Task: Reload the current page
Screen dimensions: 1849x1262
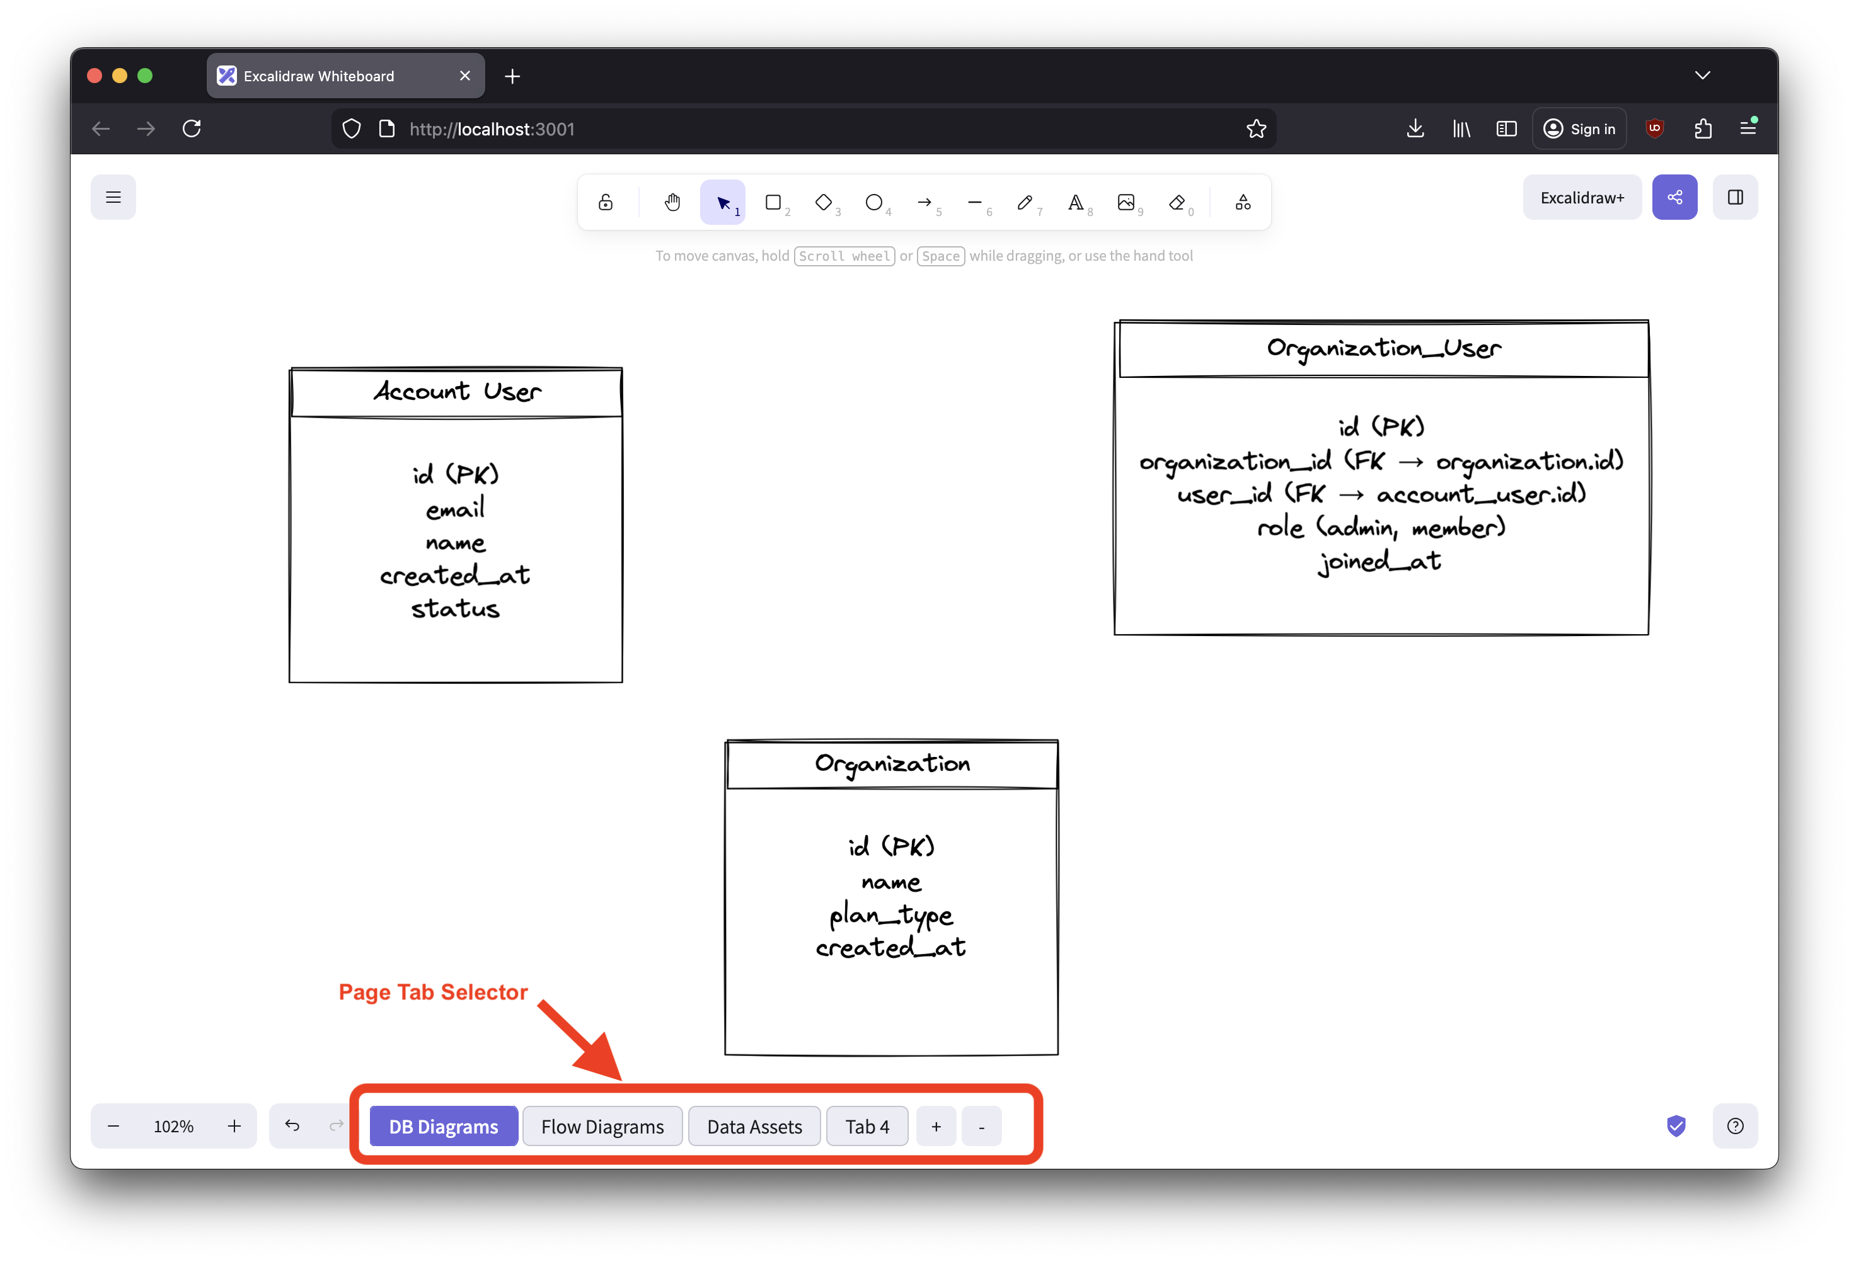Action: click(192, 129)
